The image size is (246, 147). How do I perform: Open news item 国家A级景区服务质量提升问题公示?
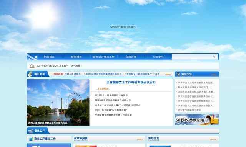coord(113,100)
